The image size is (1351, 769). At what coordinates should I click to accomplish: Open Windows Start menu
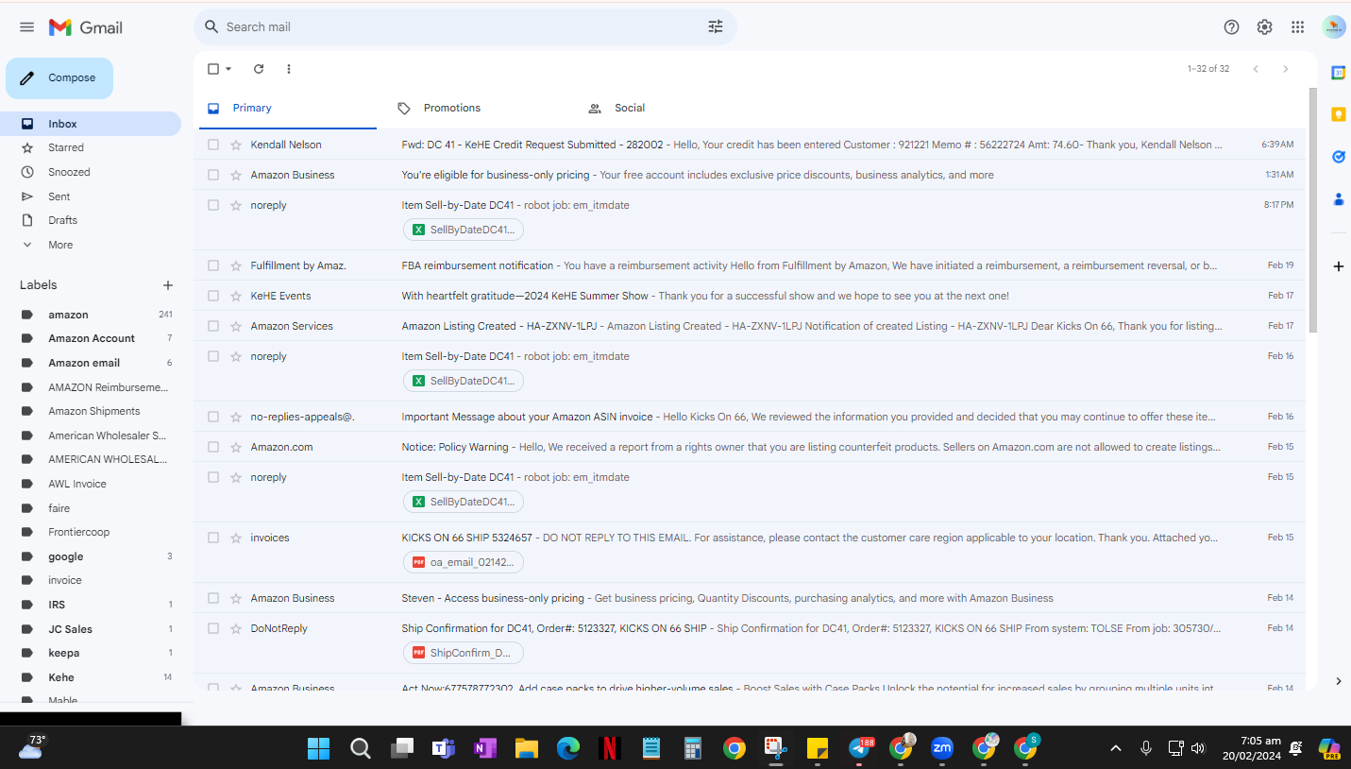coord(318,748)
